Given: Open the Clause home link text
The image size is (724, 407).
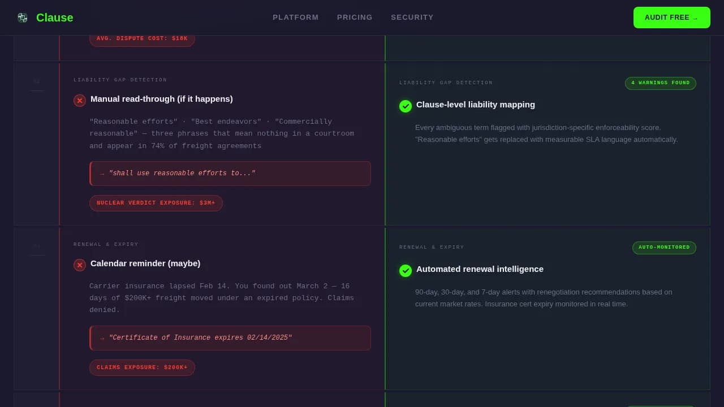Looking at the screenshot, I should pos(54,18).
